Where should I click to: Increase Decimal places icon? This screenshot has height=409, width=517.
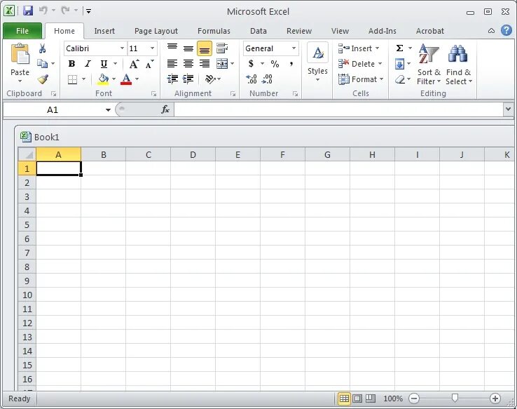[x=251, y=79]
